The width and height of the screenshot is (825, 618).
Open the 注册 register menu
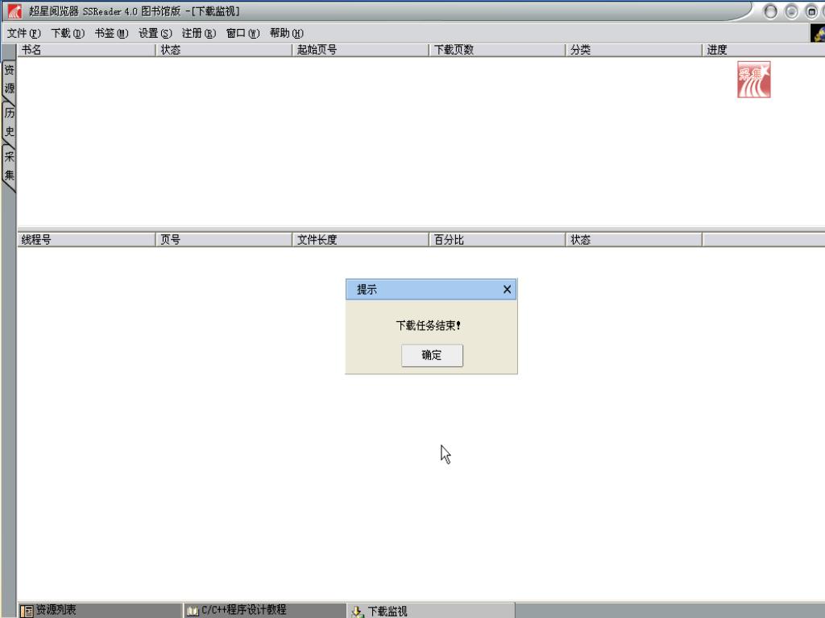(198, 33)
